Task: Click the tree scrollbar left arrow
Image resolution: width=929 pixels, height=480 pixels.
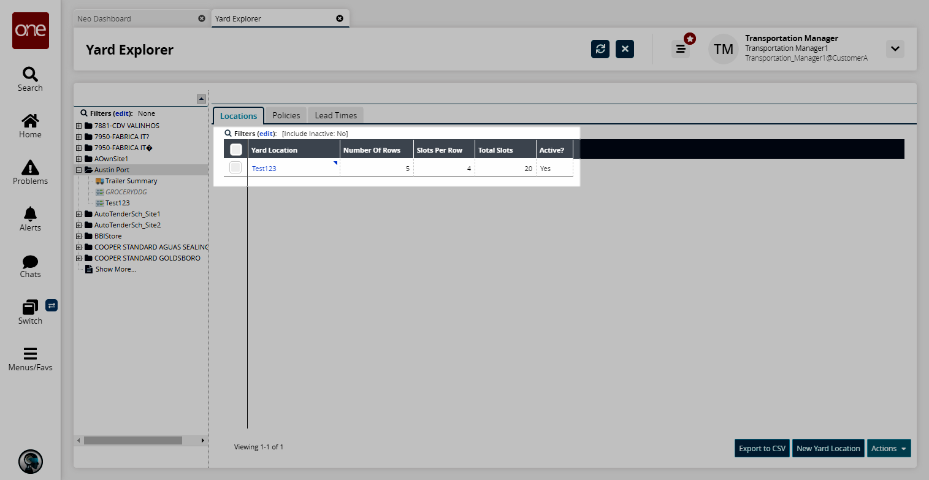Action: click(x=78, y=440)
